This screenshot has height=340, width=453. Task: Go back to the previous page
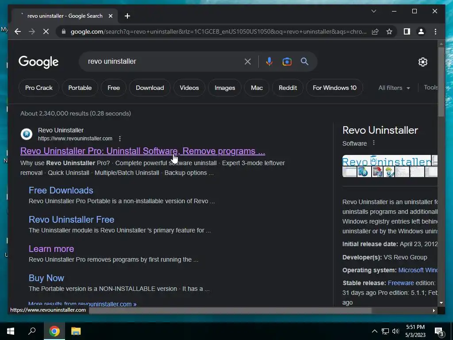(x=18, y=31)
